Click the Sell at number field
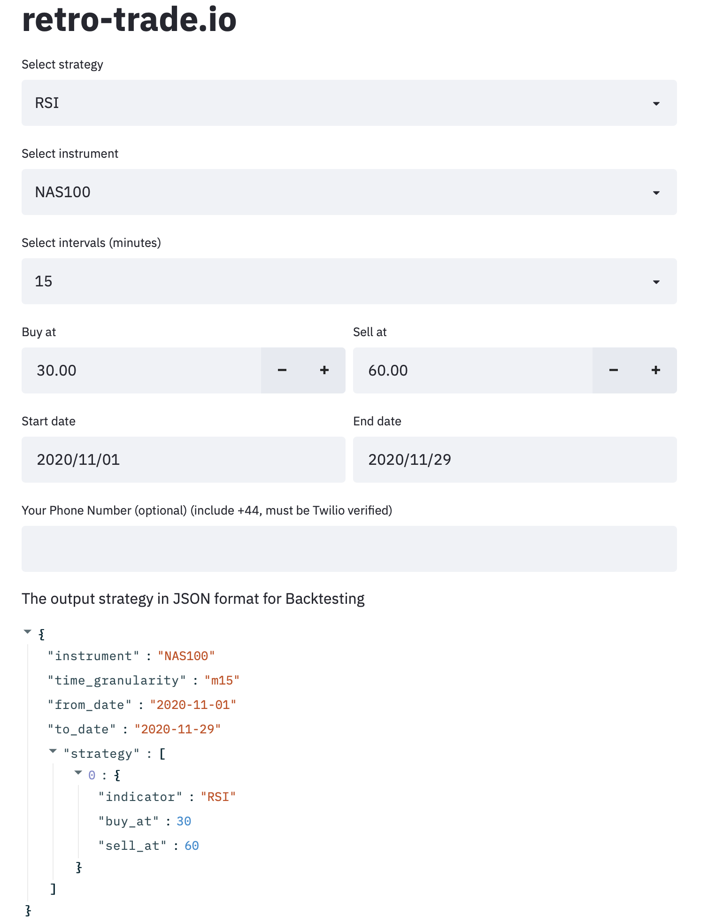This screenshot has width=708, height=924. [x=472, y=370]
